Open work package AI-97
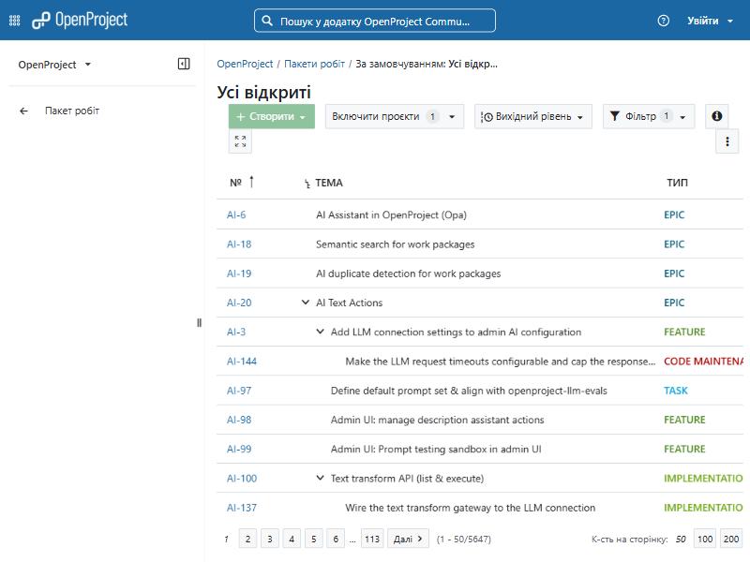 click(x=239, y=391)
